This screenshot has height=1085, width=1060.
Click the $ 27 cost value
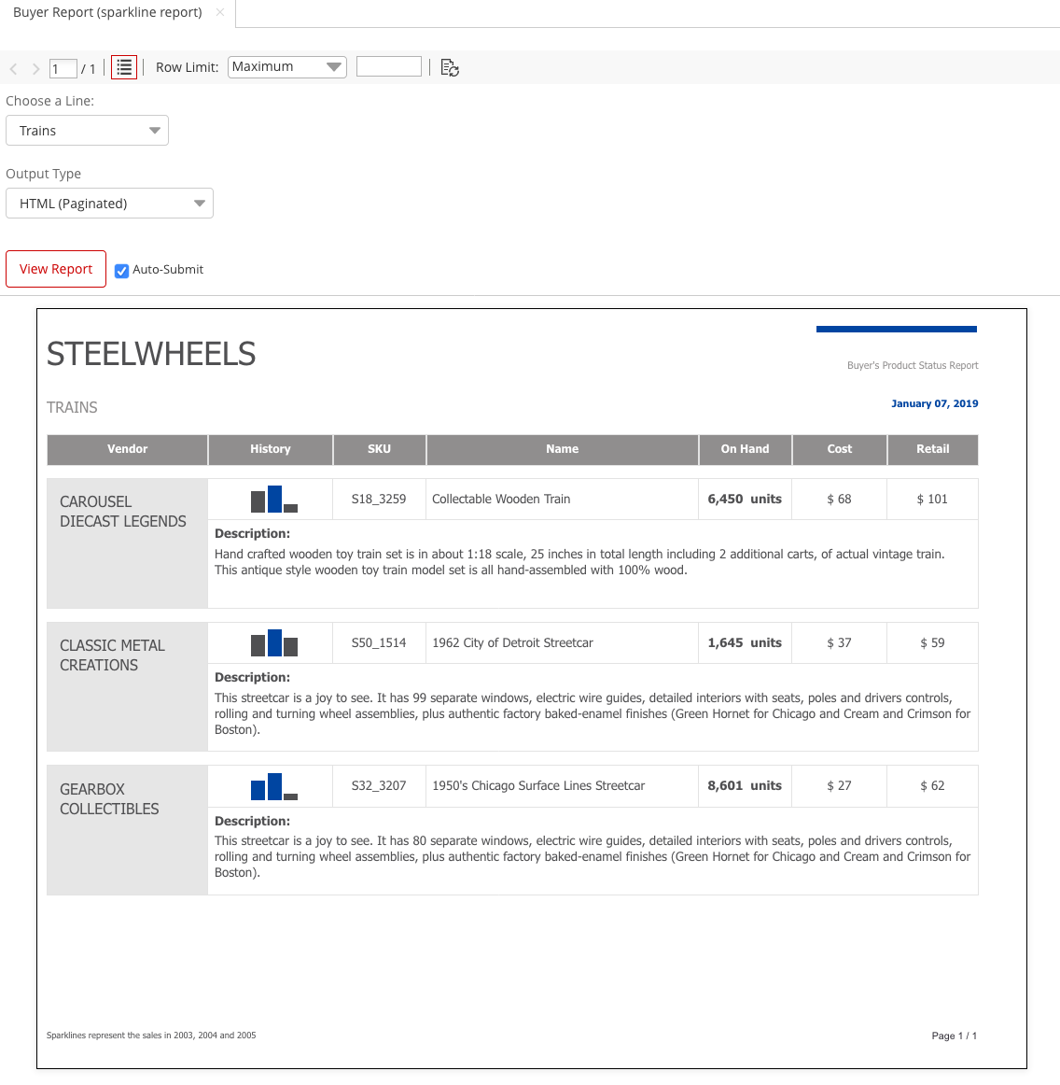[840, 786]
